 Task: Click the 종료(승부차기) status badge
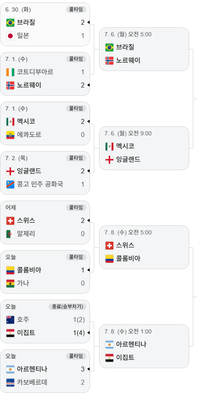point(67,307)
